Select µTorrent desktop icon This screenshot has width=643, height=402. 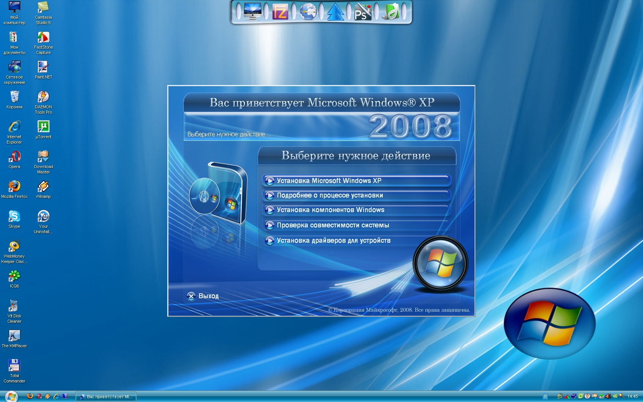[x=43, y=129]
